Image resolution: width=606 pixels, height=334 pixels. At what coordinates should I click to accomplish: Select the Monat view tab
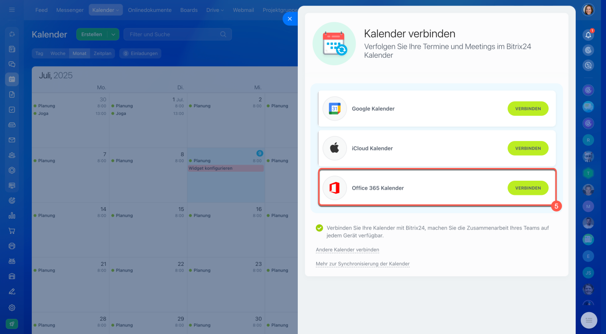click(x=80, y=53)
